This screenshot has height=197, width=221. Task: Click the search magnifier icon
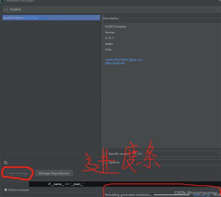coord(6,10)
